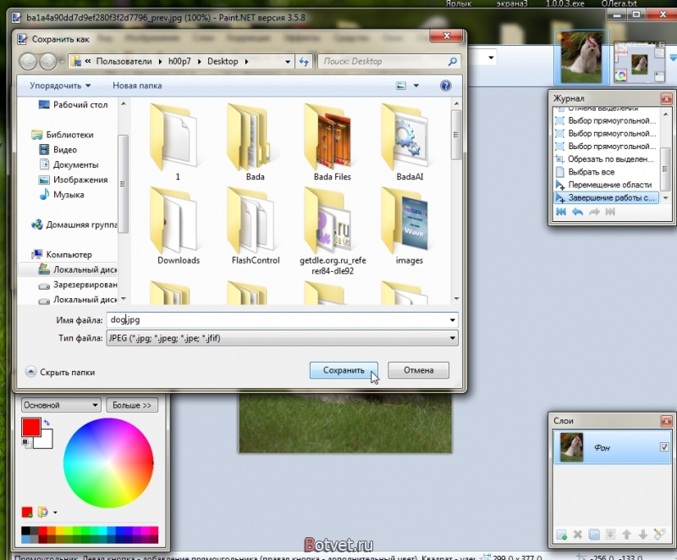Click the rewind history icon in Журнал
The height and width of the screenshot is (560, 677).
tap(561, 212)
